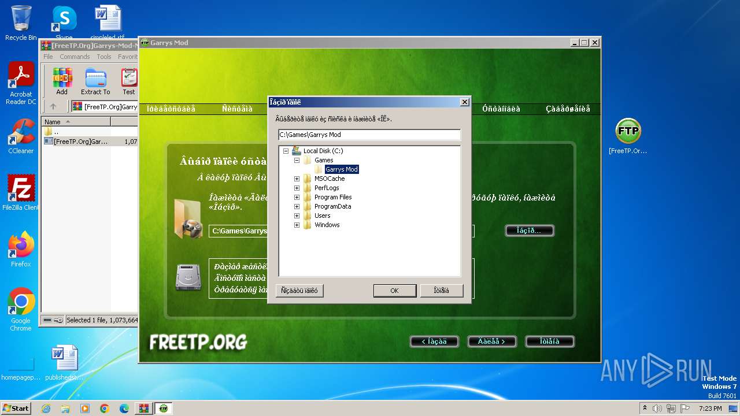The image size is (740, 416).
Task: Click the new-folder button at dialog bottom left
Action: click(299, 291)
